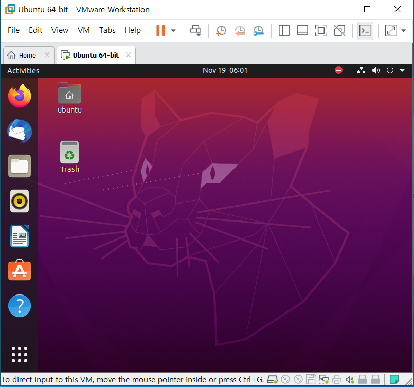Click the Nov 19 06:01 clock
This screenshot has width=414, height=387.
[x=225, y=70]
